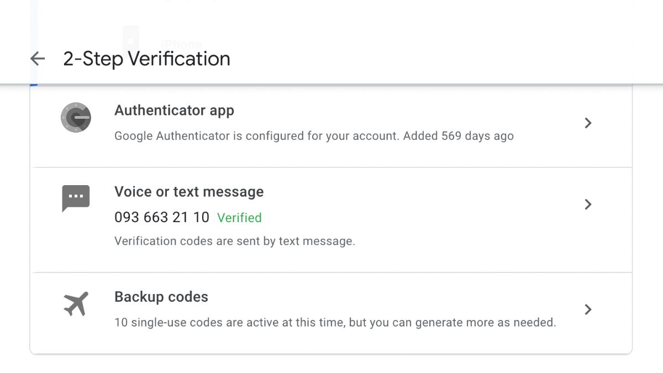This screenshot has height=373, width=663.
Task: Expand the Backup codes row chevron
Action: (x=588, y=309)
